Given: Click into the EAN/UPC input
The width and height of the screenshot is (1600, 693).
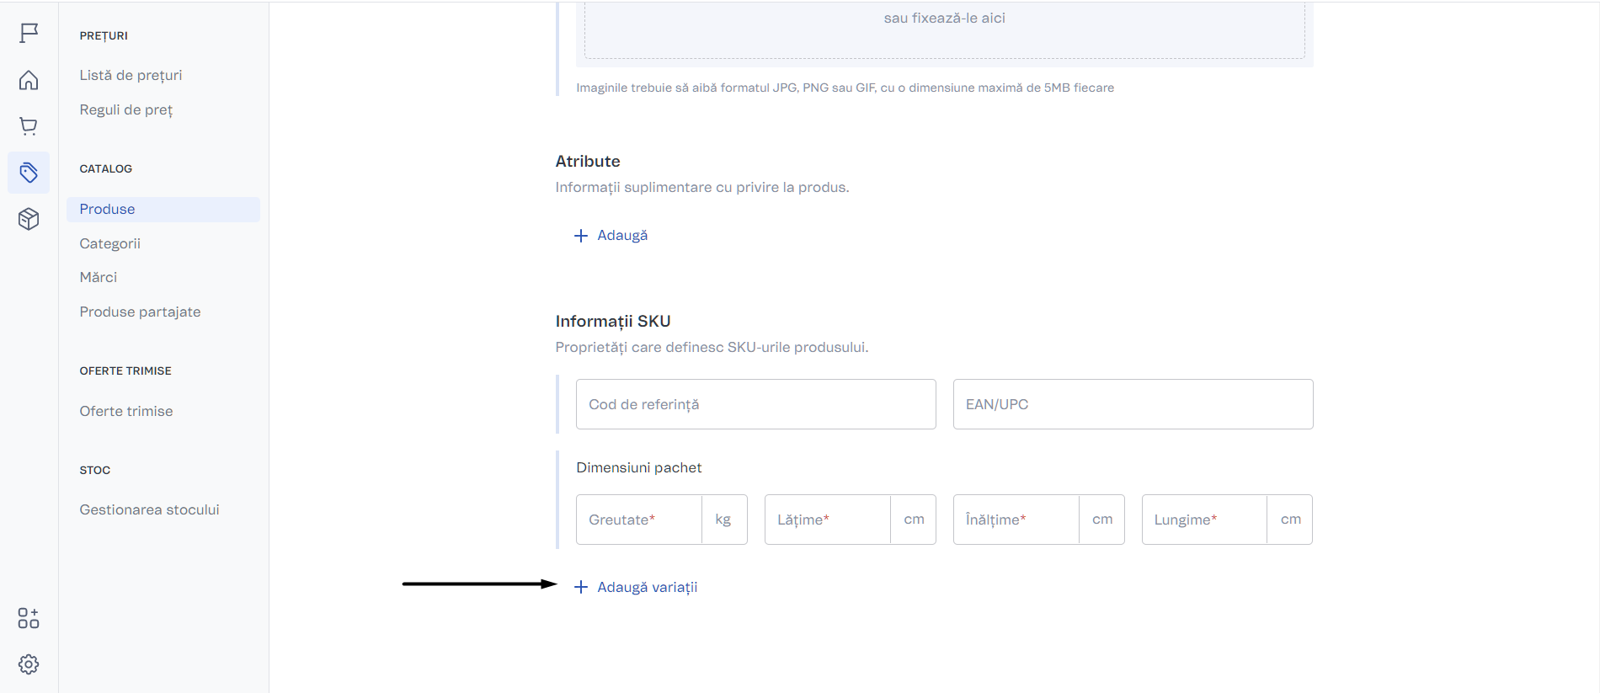Looking at the screenshot, I should (x=1133, y=404).
